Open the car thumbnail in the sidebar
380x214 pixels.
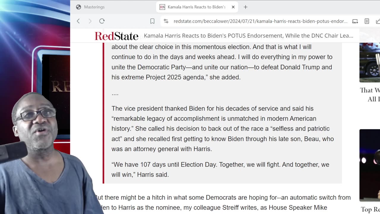(370, 62)
